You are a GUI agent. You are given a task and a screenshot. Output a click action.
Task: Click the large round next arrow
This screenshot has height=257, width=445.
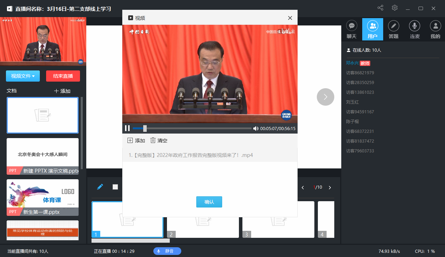[x=325, y=97]
